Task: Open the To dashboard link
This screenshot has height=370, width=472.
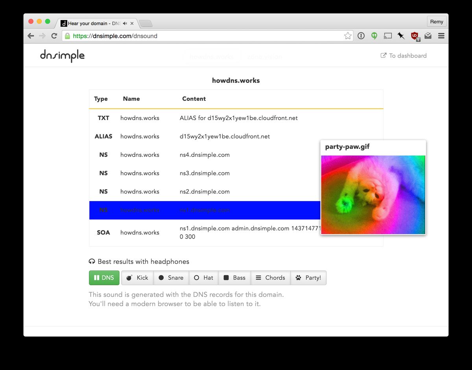Action: click(x=404, y=55)
